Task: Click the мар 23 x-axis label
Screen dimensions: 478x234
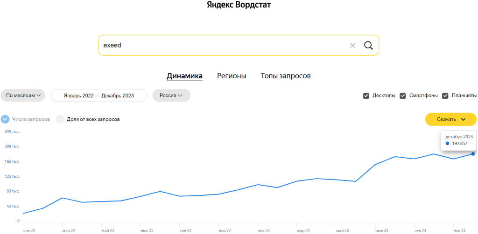Action: tap(303, 231)
